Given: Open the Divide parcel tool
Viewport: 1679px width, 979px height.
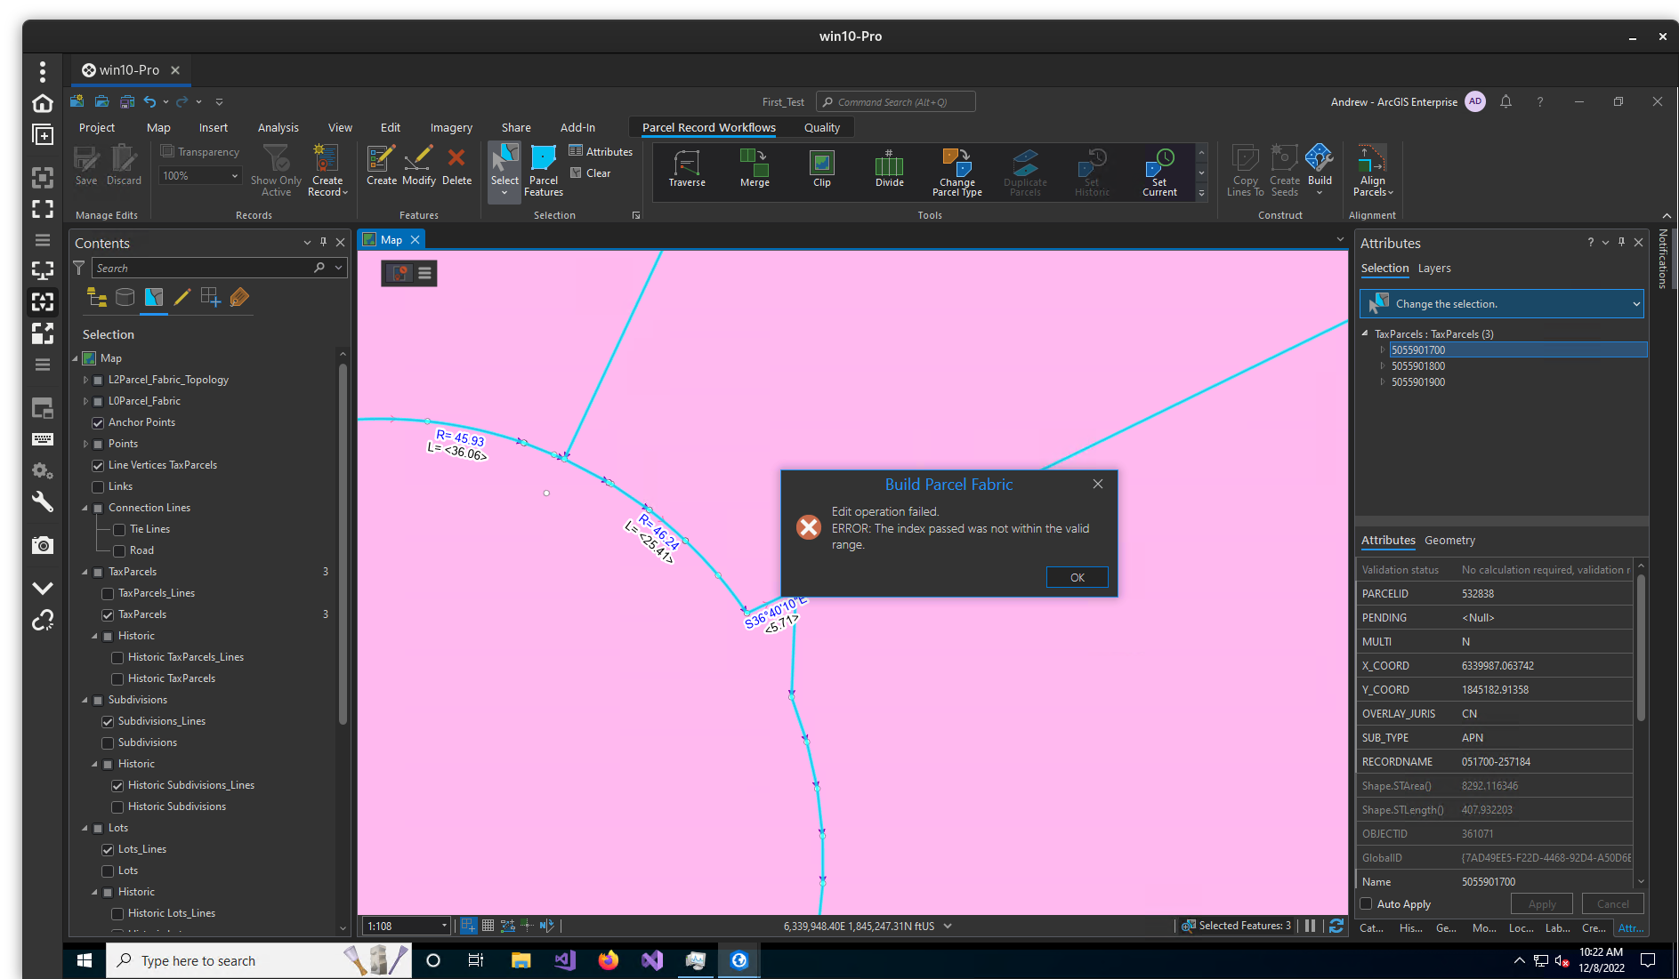Looking at the screenshot, I should (x=890, y=168).
